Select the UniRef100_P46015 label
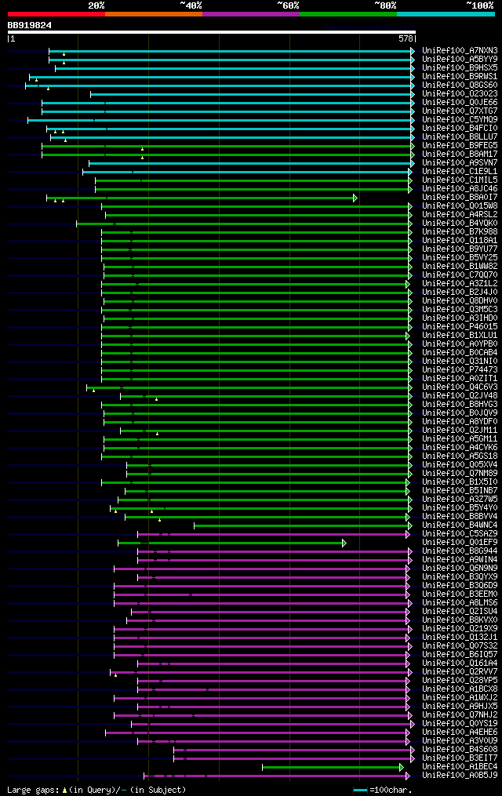Viewport: 502px width, 796px height. [x=460, y=327]
